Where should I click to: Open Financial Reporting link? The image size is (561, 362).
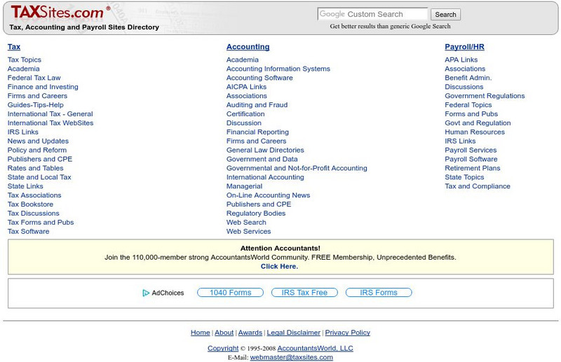point(257,132)
